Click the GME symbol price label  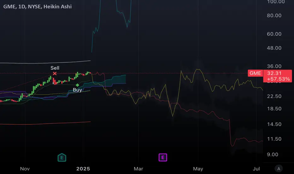click(x=255, y=73)
